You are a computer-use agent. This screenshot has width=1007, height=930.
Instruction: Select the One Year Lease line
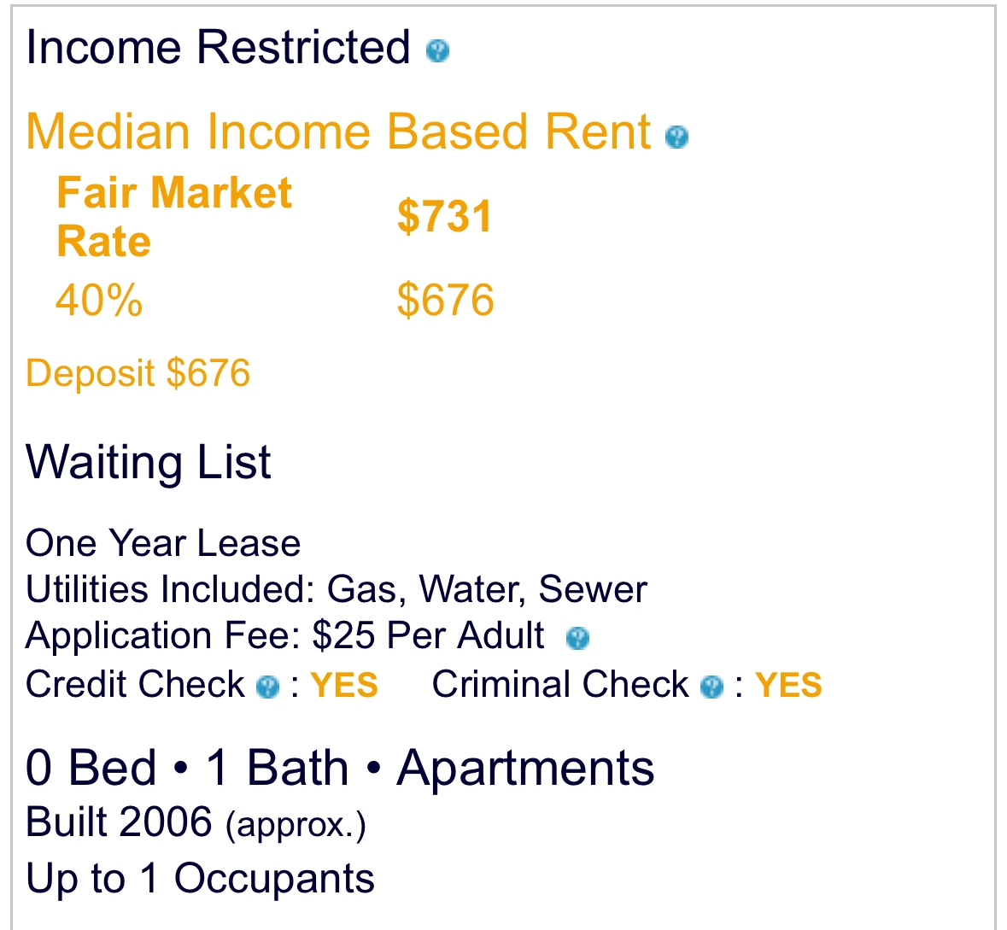tap(163, 543)
